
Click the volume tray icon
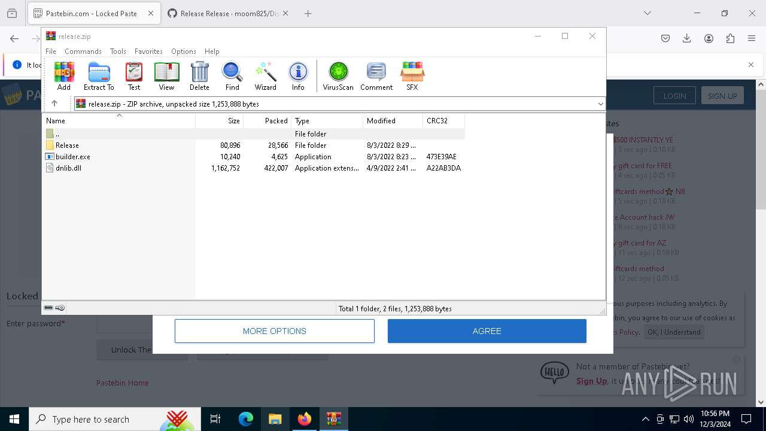click(689, 419)
